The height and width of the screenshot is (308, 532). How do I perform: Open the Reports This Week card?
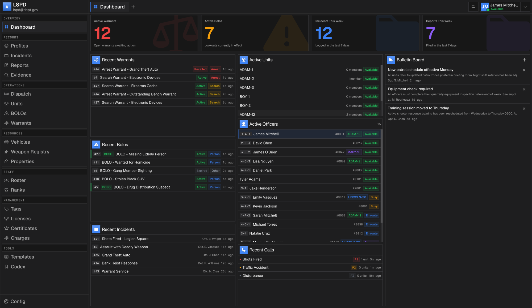click(476, 33)
